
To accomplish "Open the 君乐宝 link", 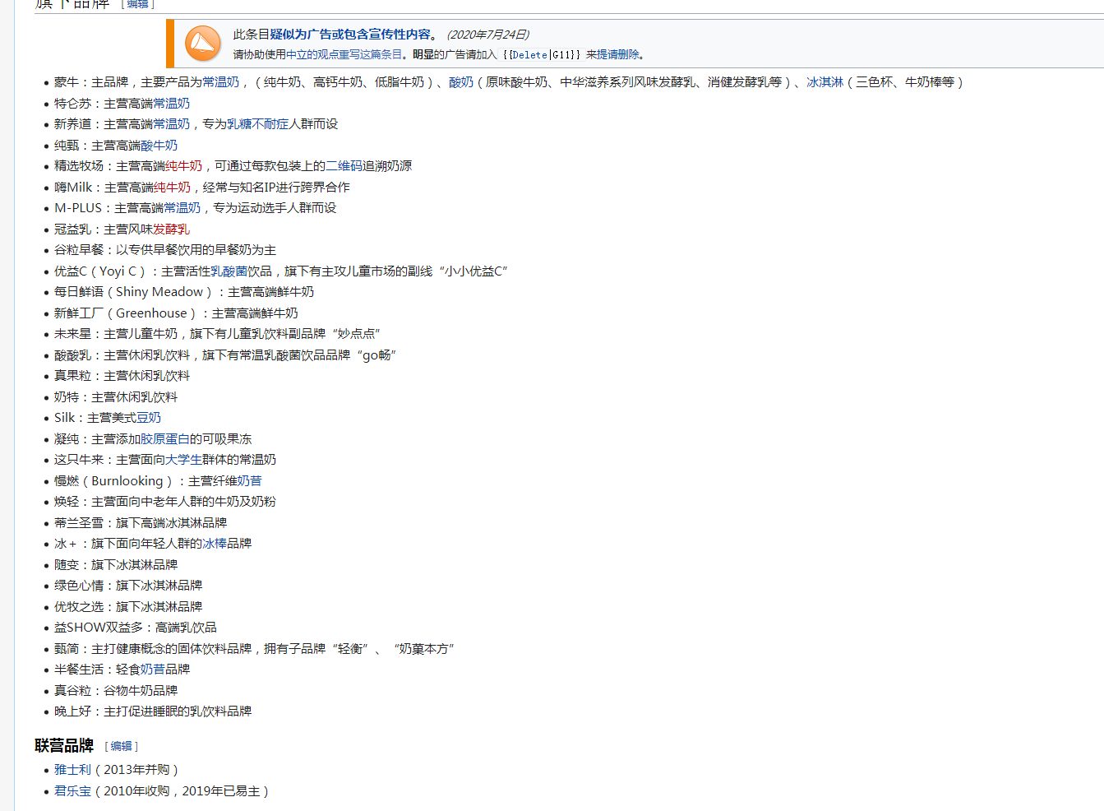I will coord(72,791).
